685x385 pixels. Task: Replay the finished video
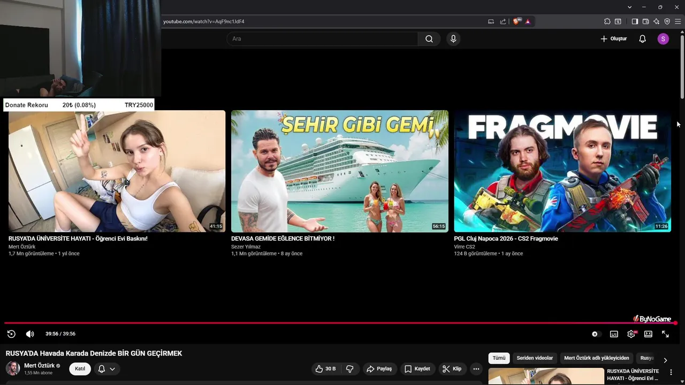tap(11, 334)
